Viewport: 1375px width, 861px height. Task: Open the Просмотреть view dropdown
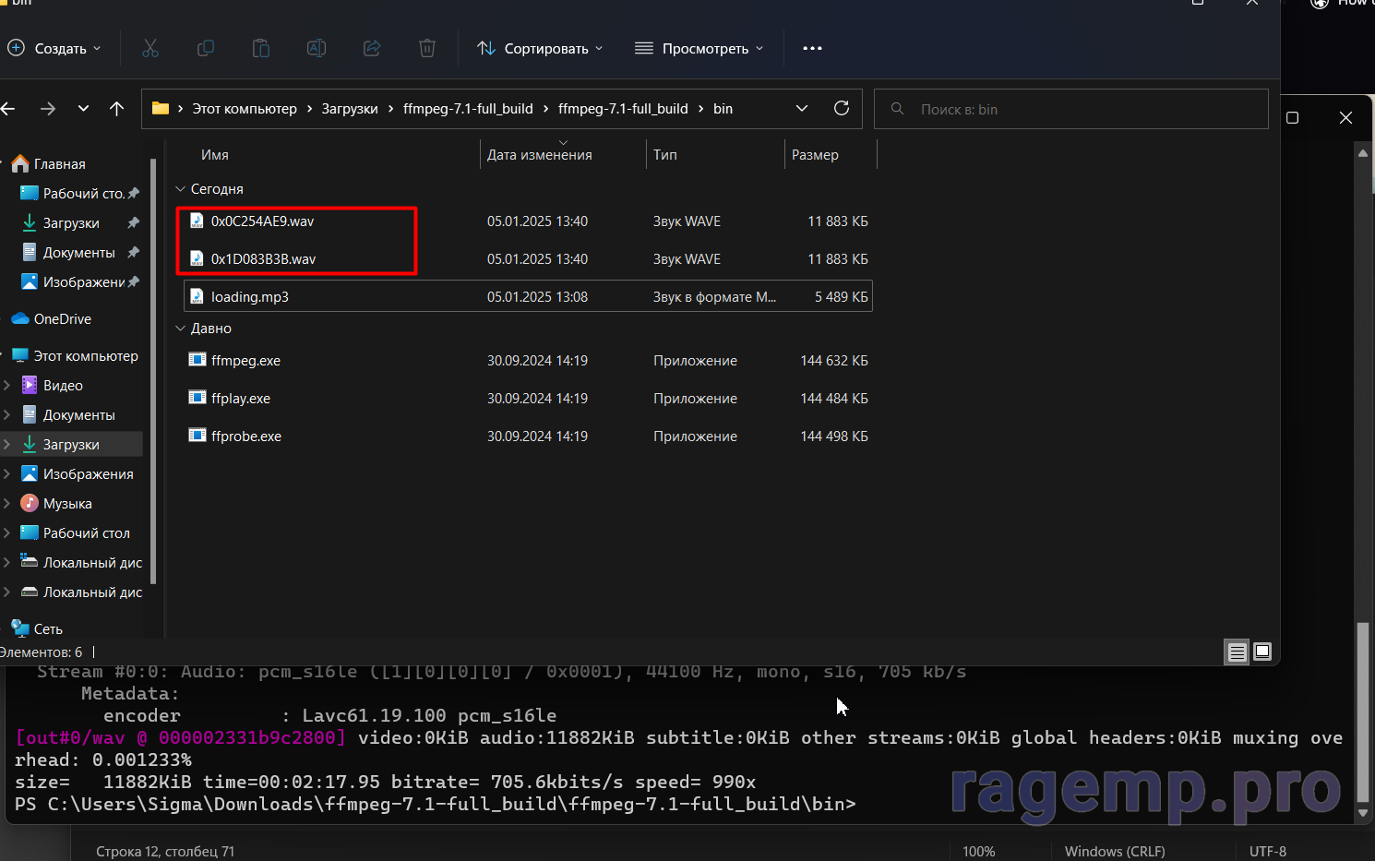699,48
